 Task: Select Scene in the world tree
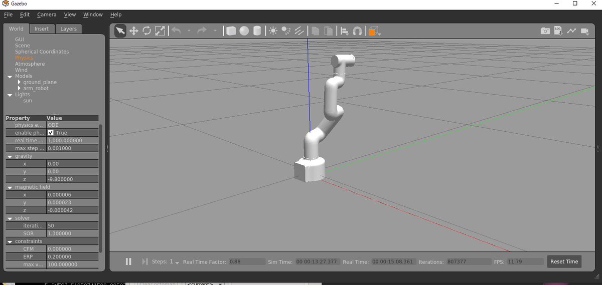point(23,46)
